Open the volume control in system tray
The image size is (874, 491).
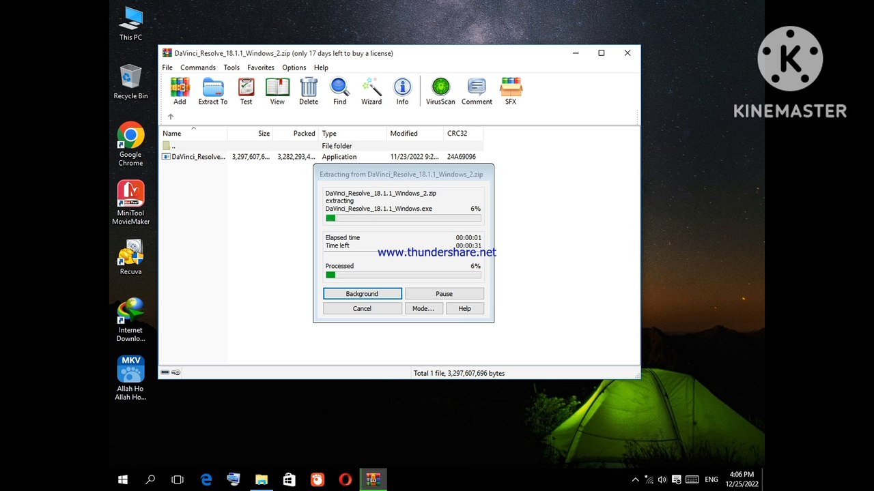tap(662, 480)
